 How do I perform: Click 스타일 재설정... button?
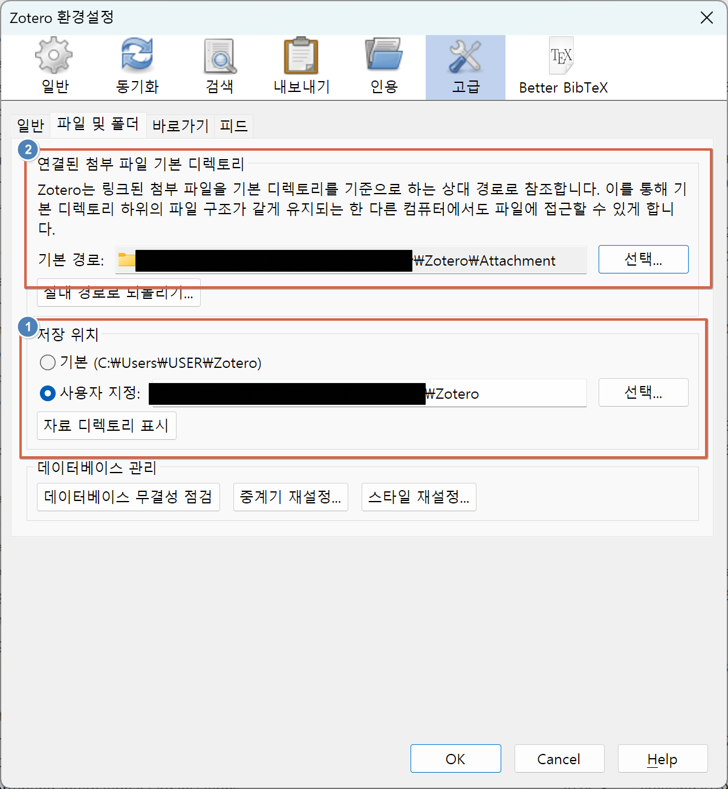pos(419,497)
